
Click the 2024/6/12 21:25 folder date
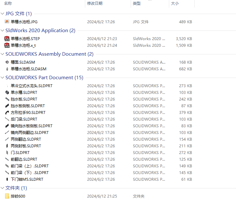pyautogui.click(x=102, y=196)
